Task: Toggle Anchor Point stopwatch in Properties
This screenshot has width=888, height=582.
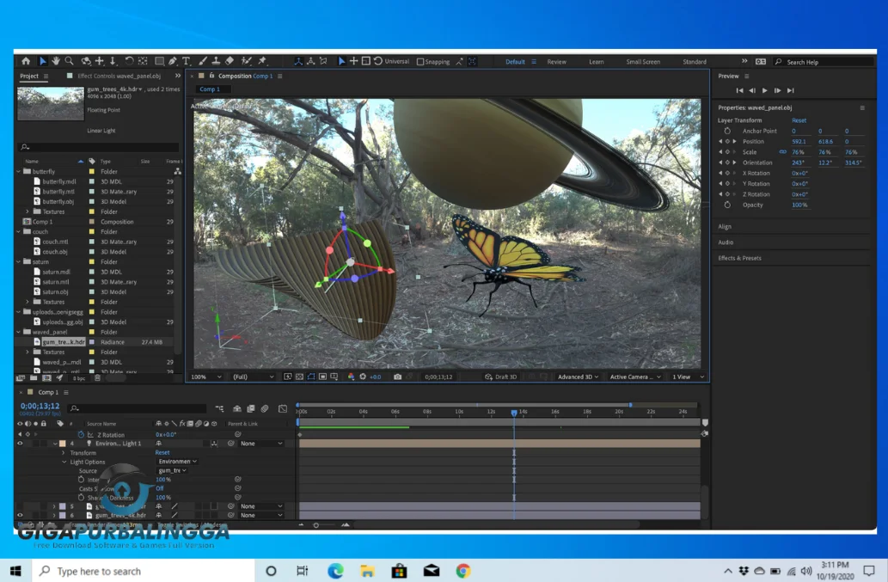Action: (728, 131)
